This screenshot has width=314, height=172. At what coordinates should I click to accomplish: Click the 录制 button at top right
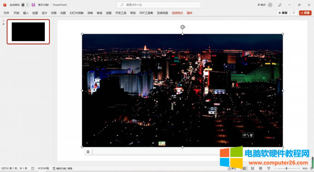[x=283, y=13]
